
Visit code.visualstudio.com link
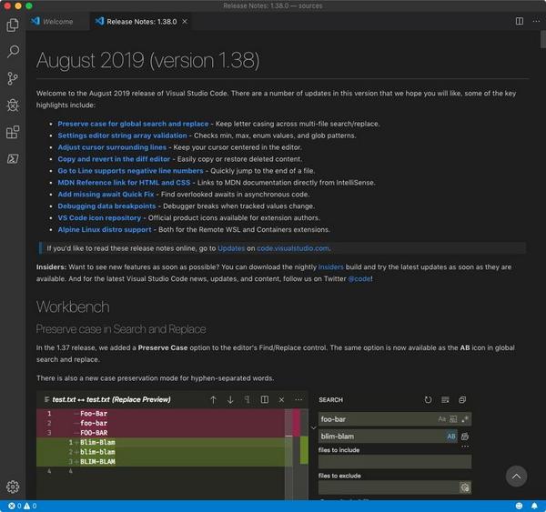coord(293,248)
